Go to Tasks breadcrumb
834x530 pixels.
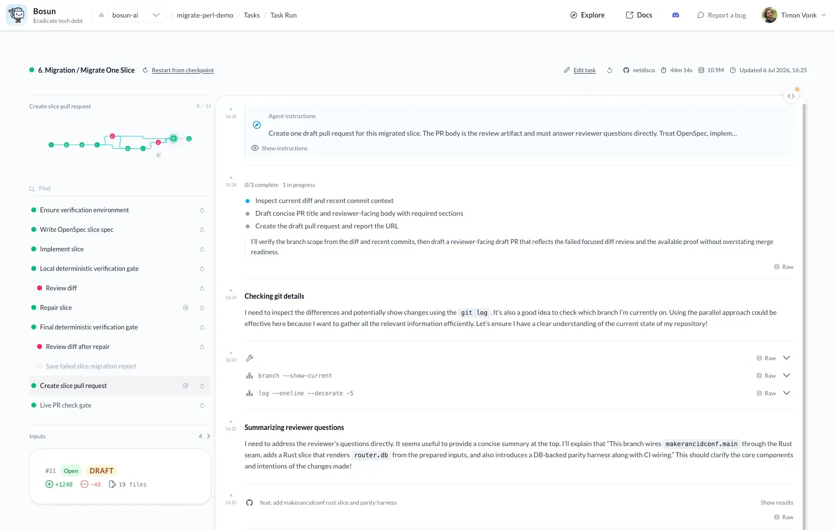pos(252,15)
